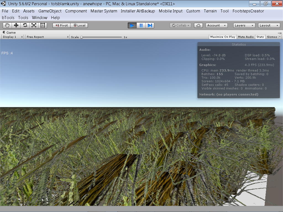Screen dimensions: 283x212
Task: Stop play mode with the Play button
Action: 132,25
